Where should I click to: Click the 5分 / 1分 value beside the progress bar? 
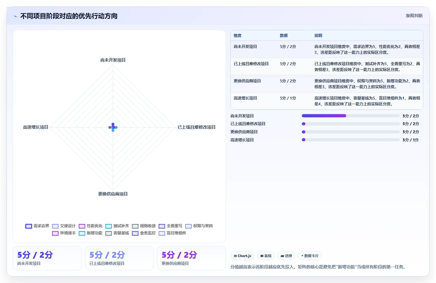[x=411, y=140]
